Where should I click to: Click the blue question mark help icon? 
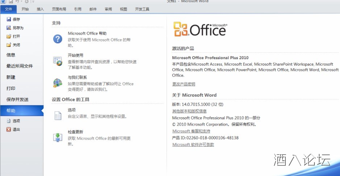58,39
